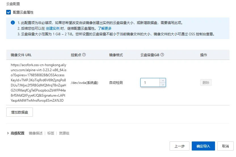The width and height of the screenshot is (236, 157).
Task: Click the 删除 button in the 操作 column
Action: 206,83
